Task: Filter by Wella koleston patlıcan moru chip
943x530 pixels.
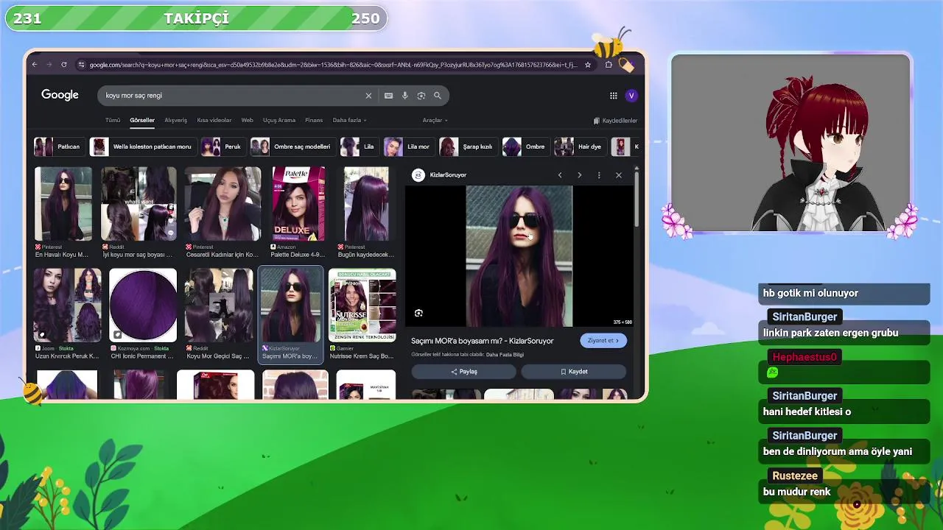Action: pyautogui.click(x=142, y=146)
